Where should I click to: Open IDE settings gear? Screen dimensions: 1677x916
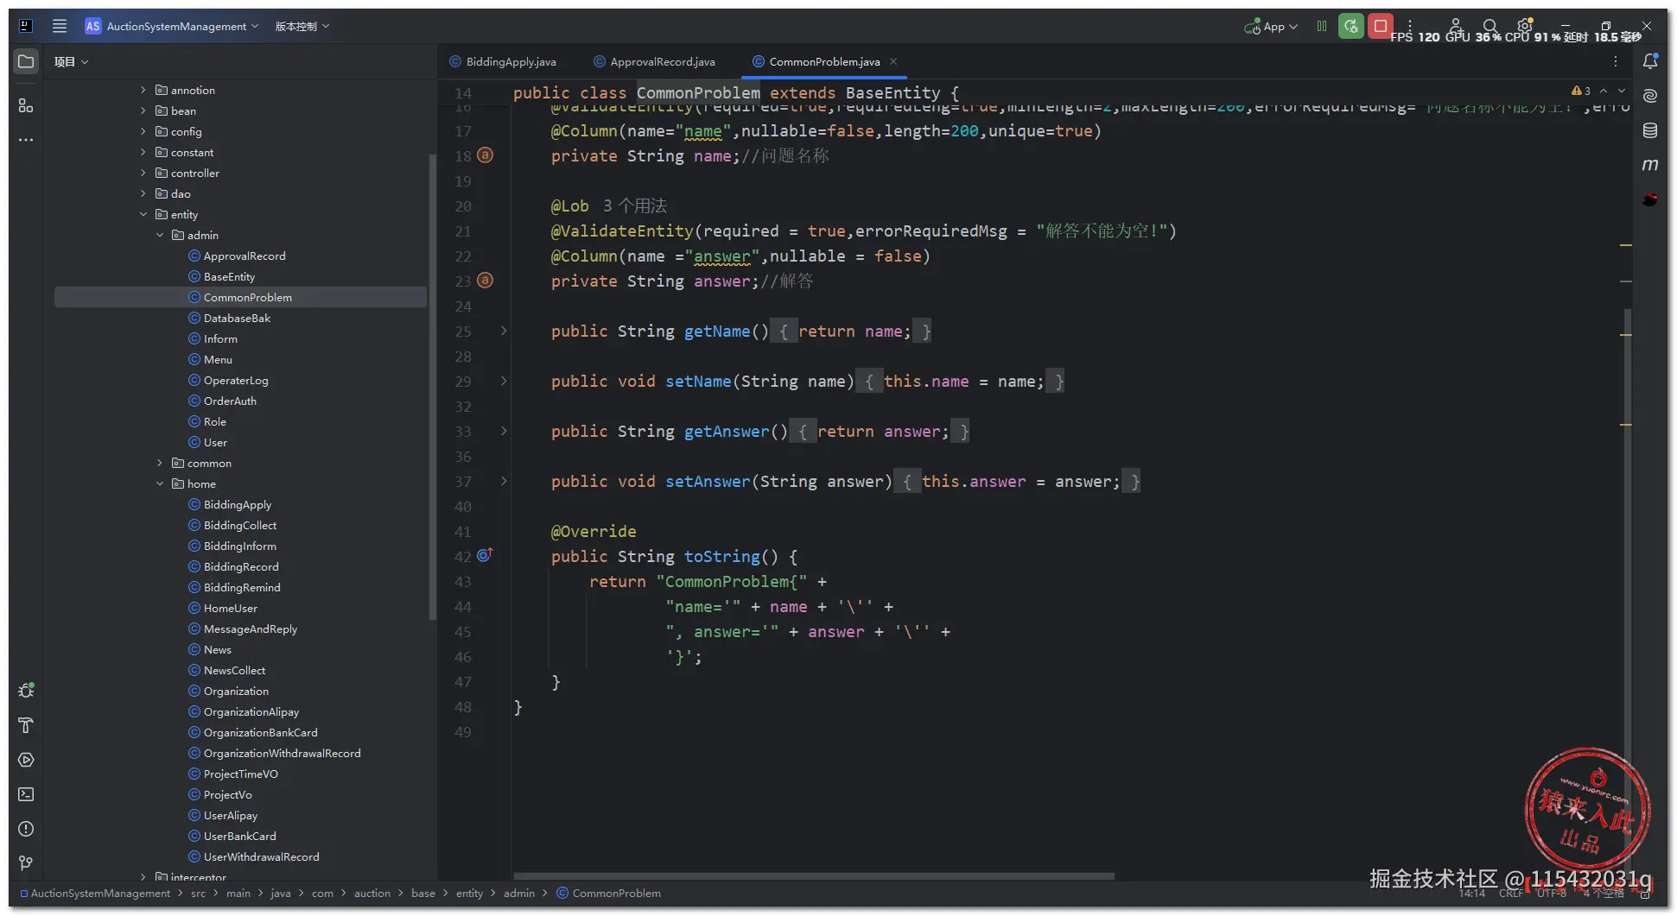pyautogui.click(x=1525, y=26)
